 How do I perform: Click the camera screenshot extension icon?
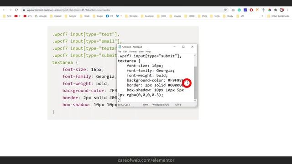(233, 10)
